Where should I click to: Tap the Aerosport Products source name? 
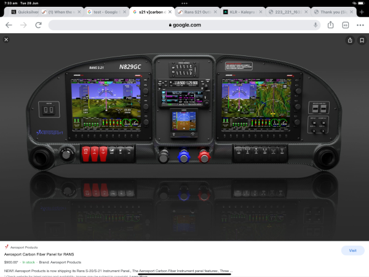(x=25, y=247)
